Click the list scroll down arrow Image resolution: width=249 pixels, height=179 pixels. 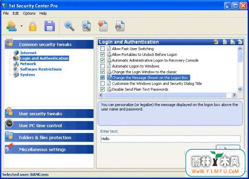(x=240, y=89)
